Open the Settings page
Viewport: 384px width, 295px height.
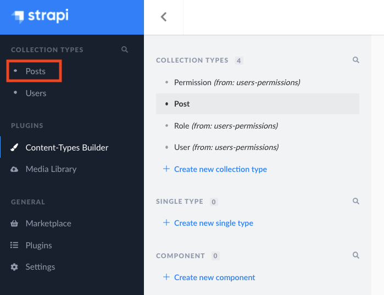(41, 267)
